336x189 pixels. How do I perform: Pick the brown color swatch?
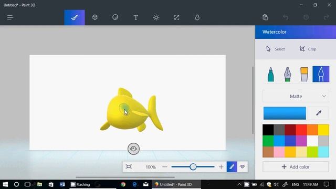click(268, 152)
